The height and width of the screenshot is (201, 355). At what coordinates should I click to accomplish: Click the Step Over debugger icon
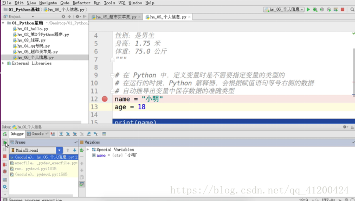point(61,134)
